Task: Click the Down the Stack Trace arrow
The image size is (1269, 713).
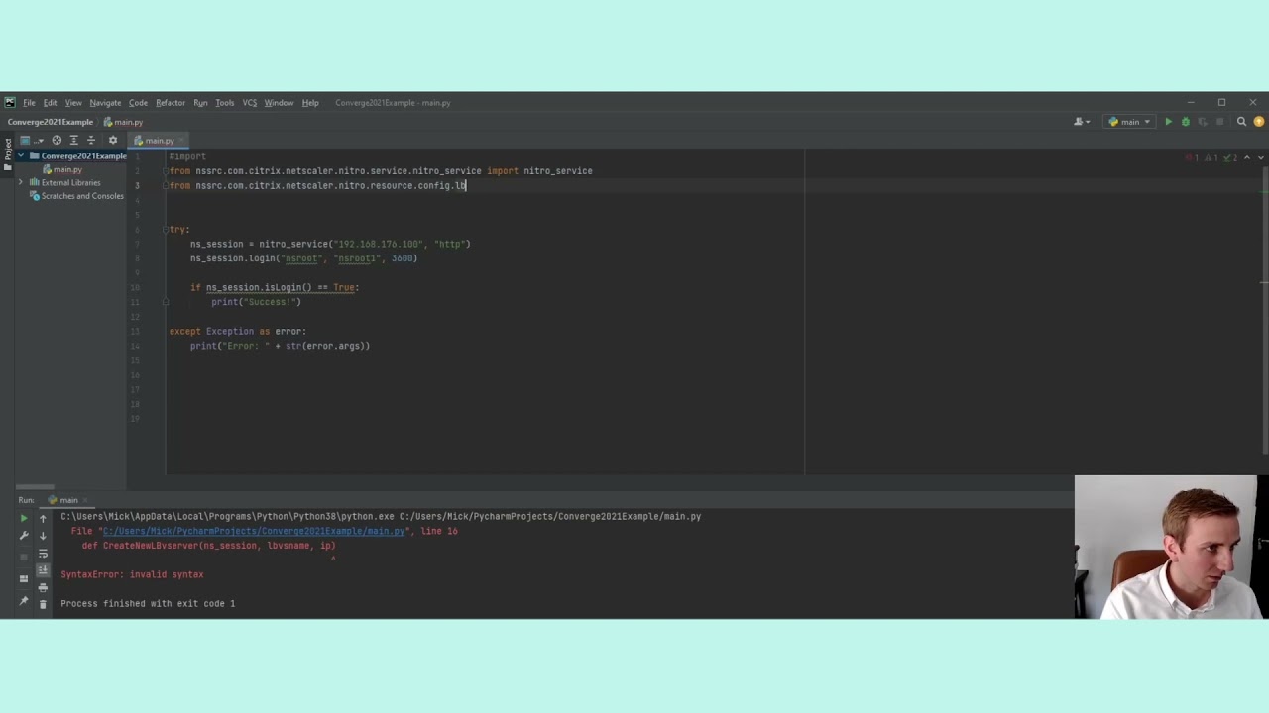Action: (x=43, y=536)
